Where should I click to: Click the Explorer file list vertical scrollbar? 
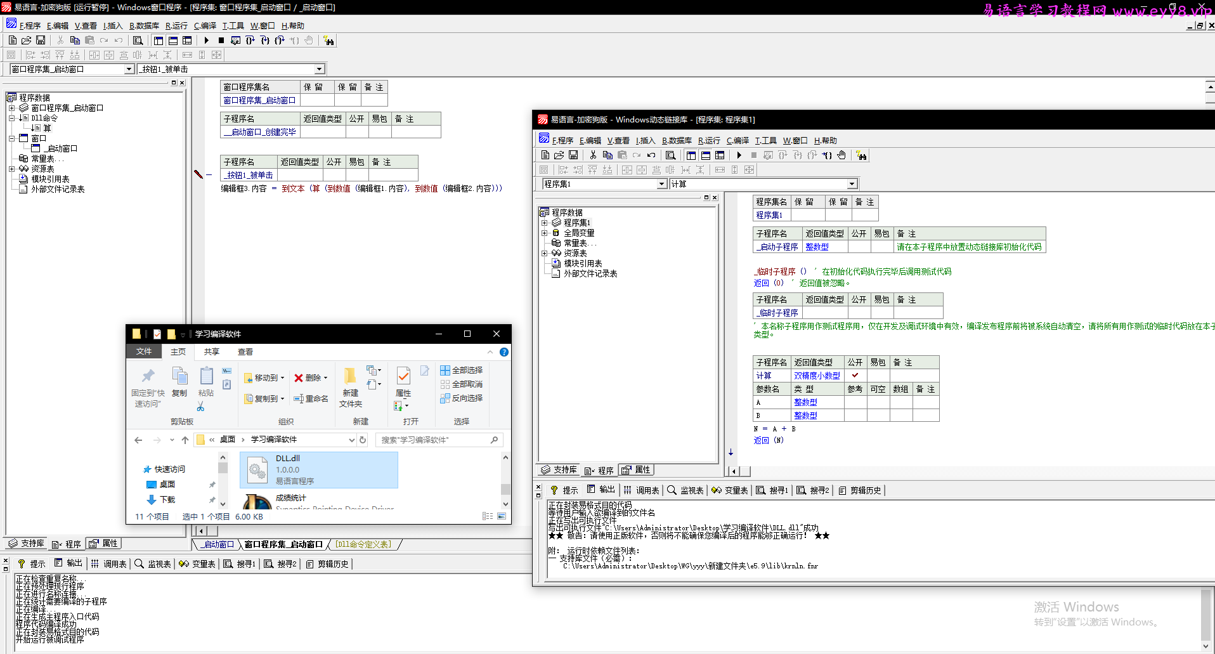click(505, 480)
